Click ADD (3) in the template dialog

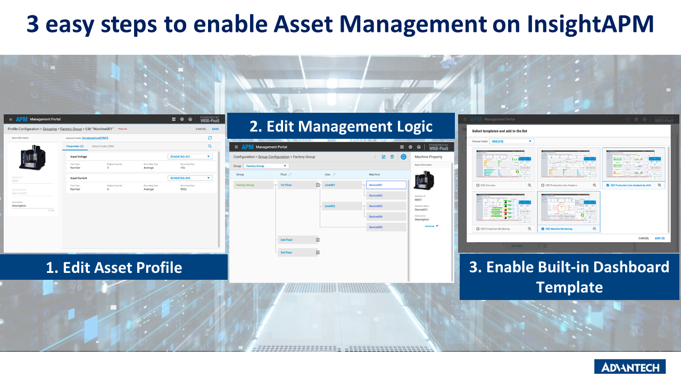[660, 238]
